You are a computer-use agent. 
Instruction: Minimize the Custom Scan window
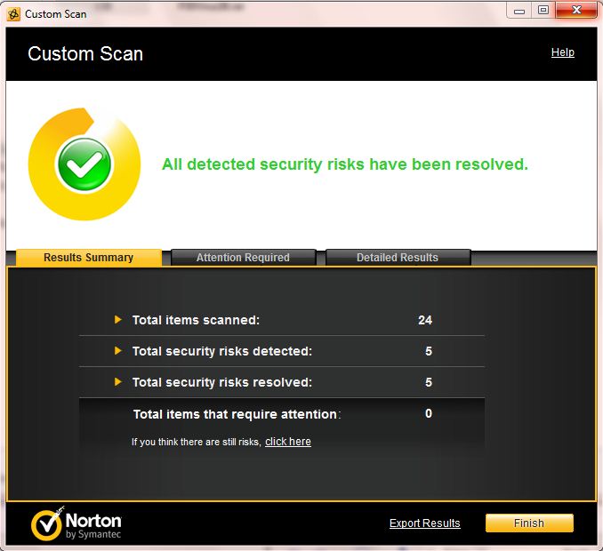[x=519, y=11]
